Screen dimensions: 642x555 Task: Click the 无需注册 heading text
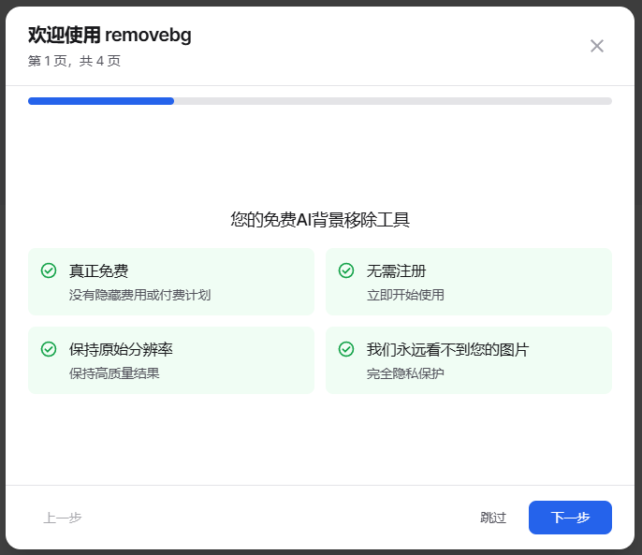(x=396, y=271)
